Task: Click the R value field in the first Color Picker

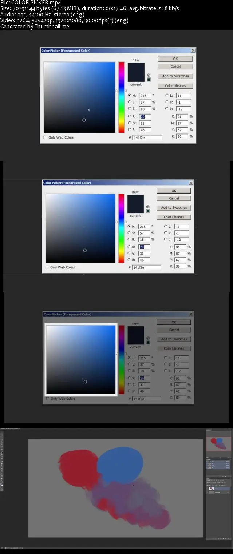Action: tap(144, 116)
